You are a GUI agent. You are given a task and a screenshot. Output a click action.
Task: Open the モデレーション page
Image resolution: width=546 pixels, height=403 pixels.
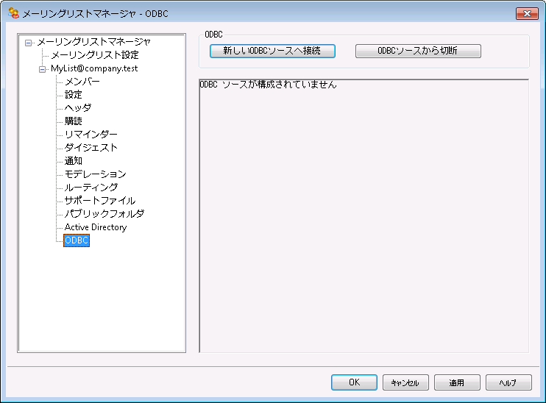[x=95, y=174]
